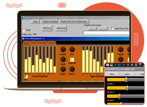
Task: Tap the Wi-Fi signal icon in status bar
Action: pos(140,64)
